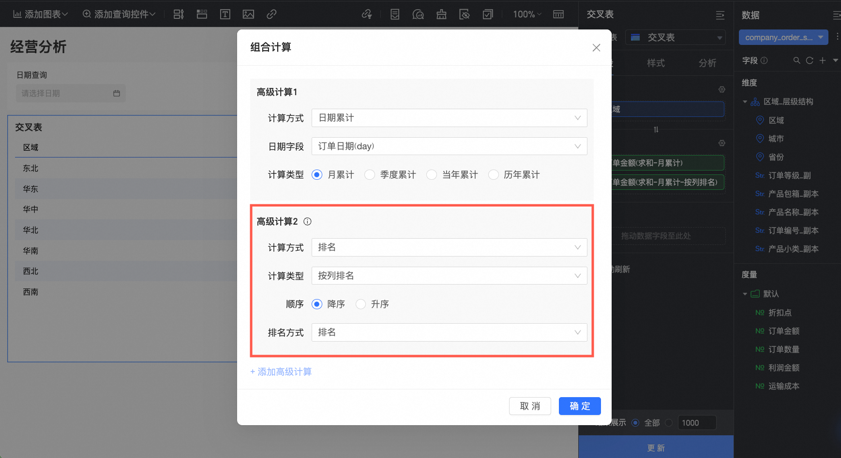Click the 确定 button
841x458 pixels.
[580, 406]
